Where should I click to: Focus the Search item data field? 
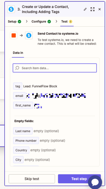[55, 68]
